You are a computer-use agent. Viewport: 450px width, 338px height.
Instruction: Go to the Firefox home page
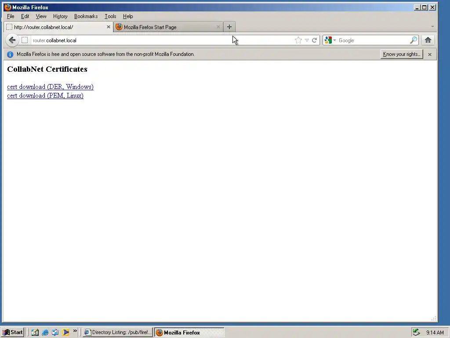coord(428,40)
